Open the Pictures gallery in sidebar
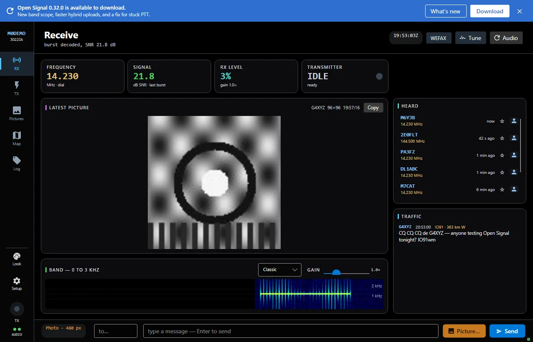 (17, 113)
